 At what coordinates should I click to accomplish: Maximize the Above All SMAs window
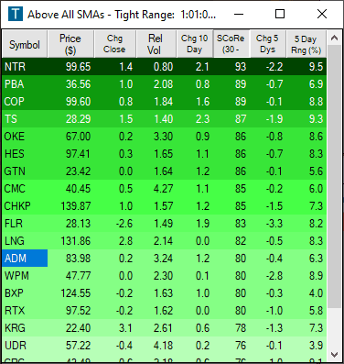(280, 14)
